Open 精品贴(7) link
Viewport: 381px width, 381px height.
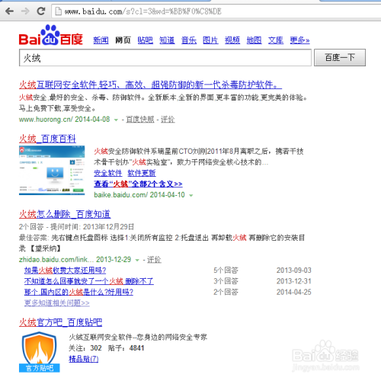pyautogui.click(x=83, y=359)
